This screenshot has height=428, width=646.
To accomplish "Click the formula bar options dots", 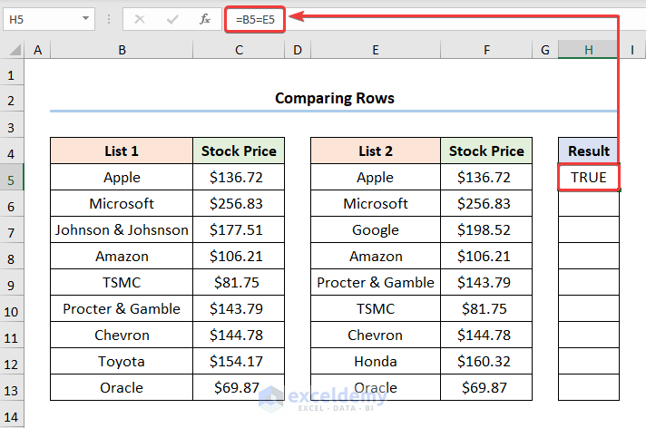I will (x=110, y=18).
